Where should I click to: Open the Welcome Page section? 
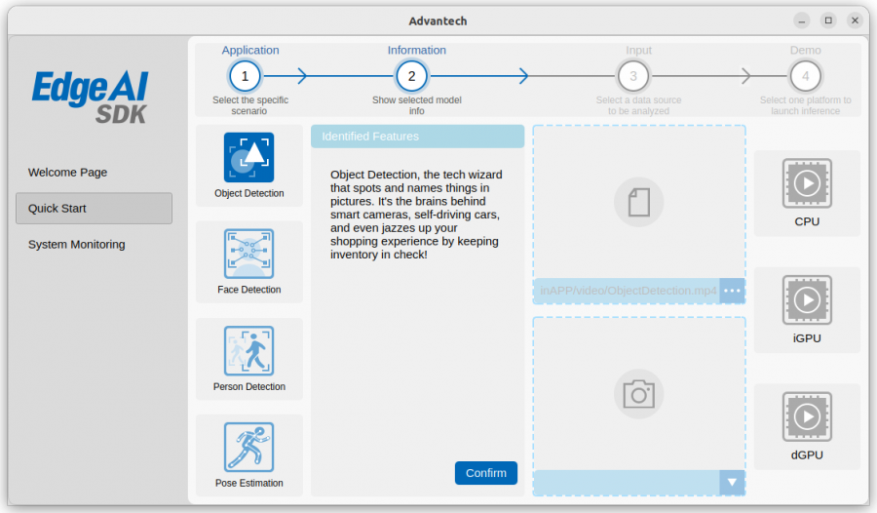pyautogui.click(x=67, y=172)
